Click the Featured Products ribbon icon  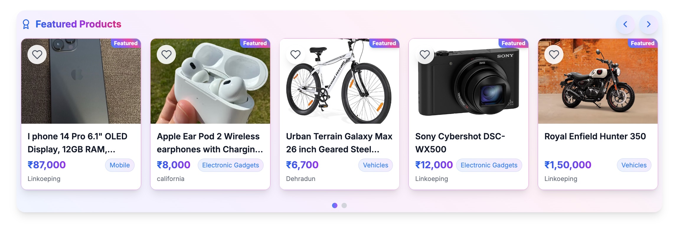pyautogui.click(x=26, y=24)
